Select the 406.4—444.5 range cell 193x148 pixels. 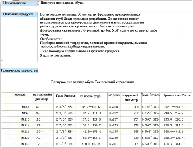coord(174,144)
